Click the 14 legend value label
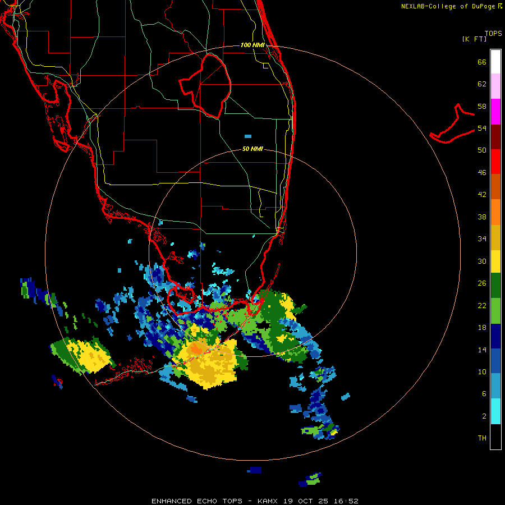505x505 pixels. click(482, 350)
